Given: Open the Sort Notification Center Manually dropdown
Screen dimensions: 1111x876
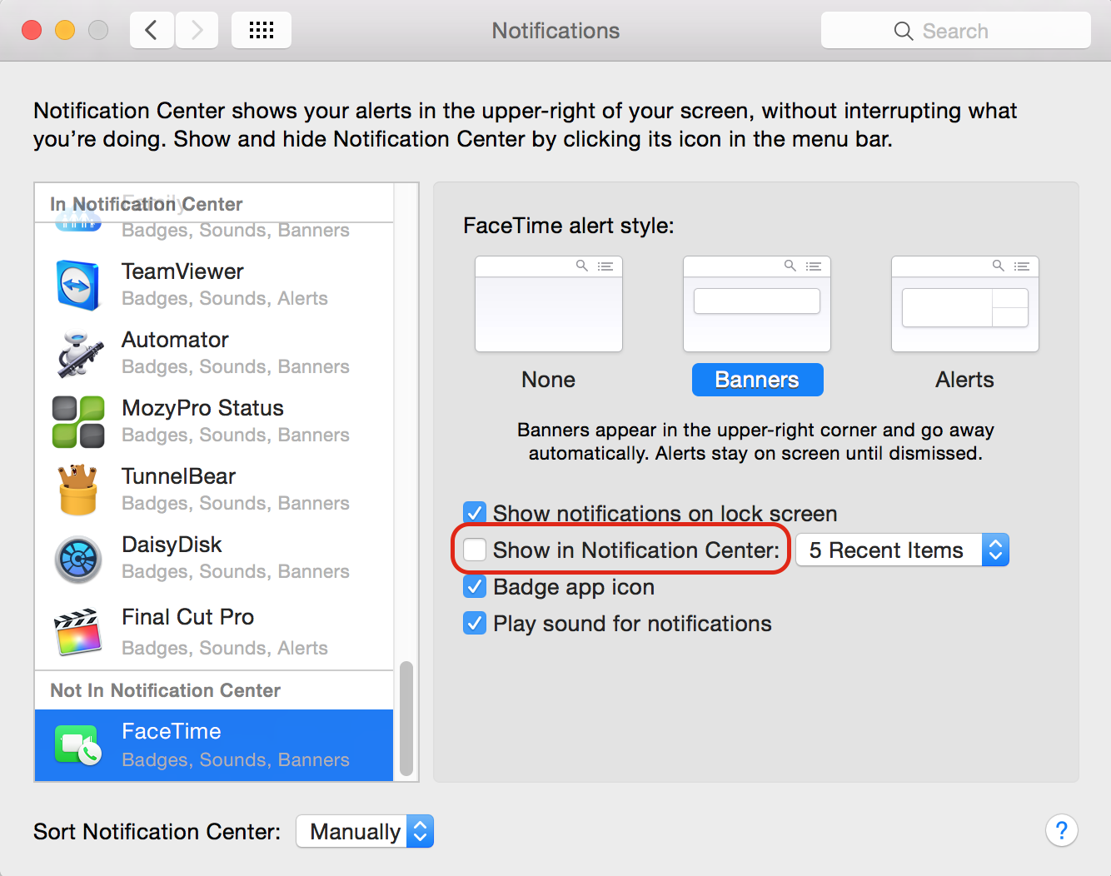Looking at the screenshot, I should click(x=365, y=831).
